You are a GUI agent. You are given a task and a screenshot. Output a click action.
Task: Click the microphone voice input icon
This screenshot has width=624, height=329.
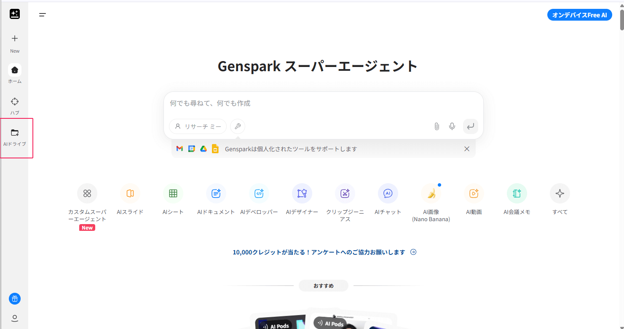452,126
